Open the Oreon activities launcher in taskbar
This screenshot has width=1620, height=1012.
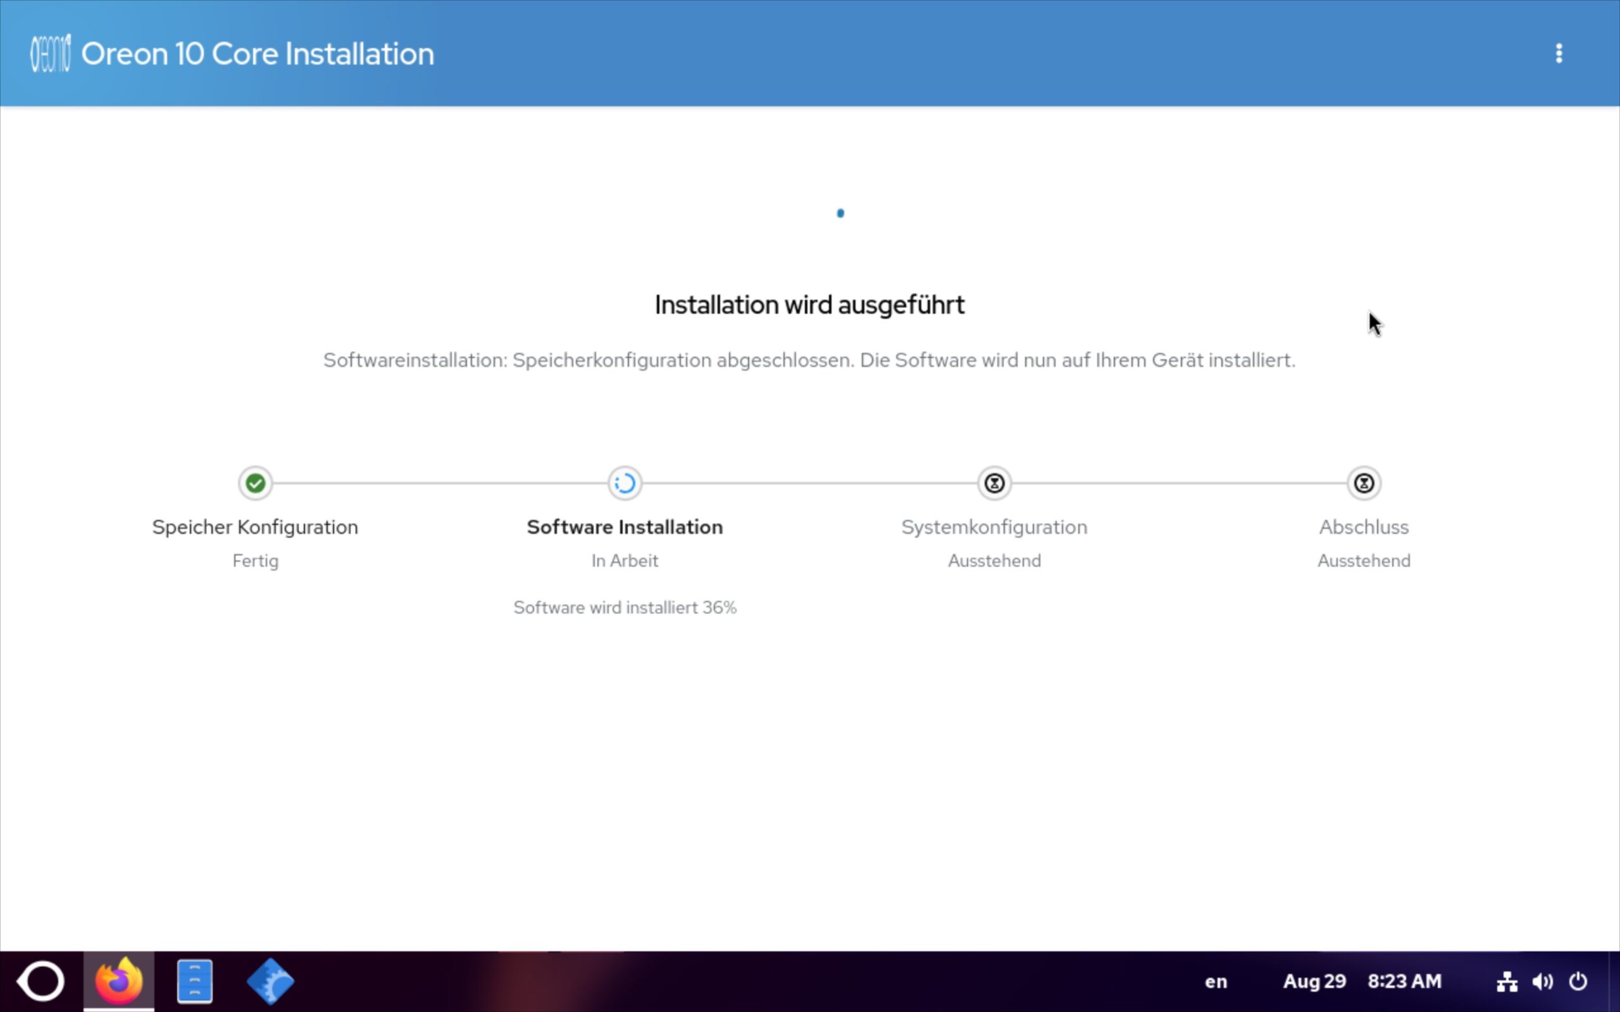41,981
